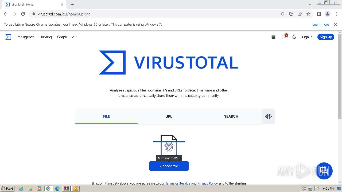Click the share page icon

[x=300, y=14]
